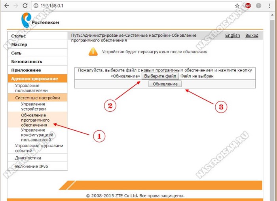Open the Диагностика submenu item

pos(28,158)
